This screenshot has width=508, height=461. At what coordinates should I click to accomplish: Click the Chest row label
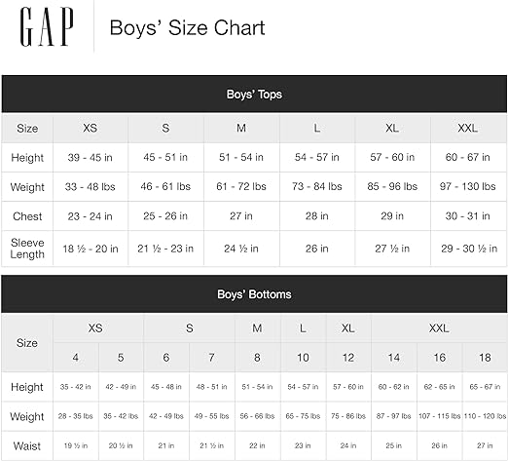(x=27, y=216)
